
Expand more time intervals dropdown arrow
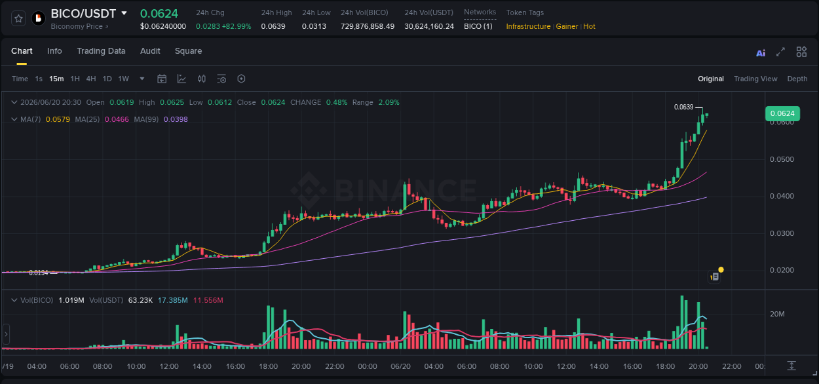click(142, 79)
